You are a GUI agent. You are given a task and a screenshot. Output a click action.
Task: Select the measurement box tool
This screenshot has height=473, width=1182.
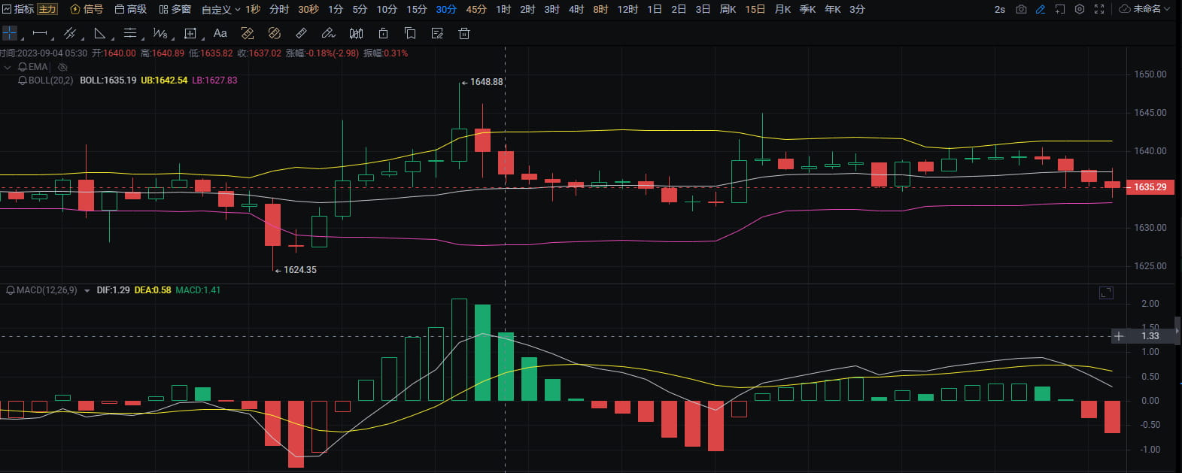190,33
